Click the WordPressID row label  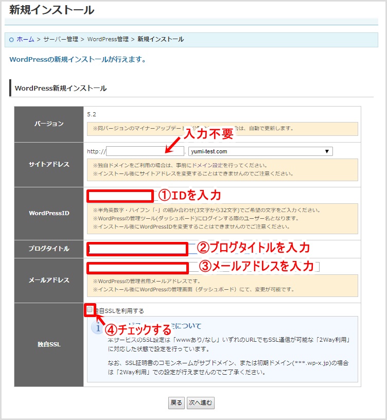click(x=49, y=213)
